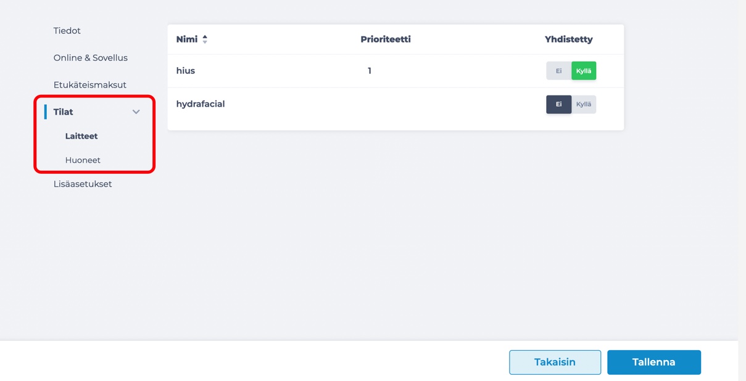Viewport: 746px width, 381px height.
Task: Sort by the Nimi column header
Action: coord(187,39)
